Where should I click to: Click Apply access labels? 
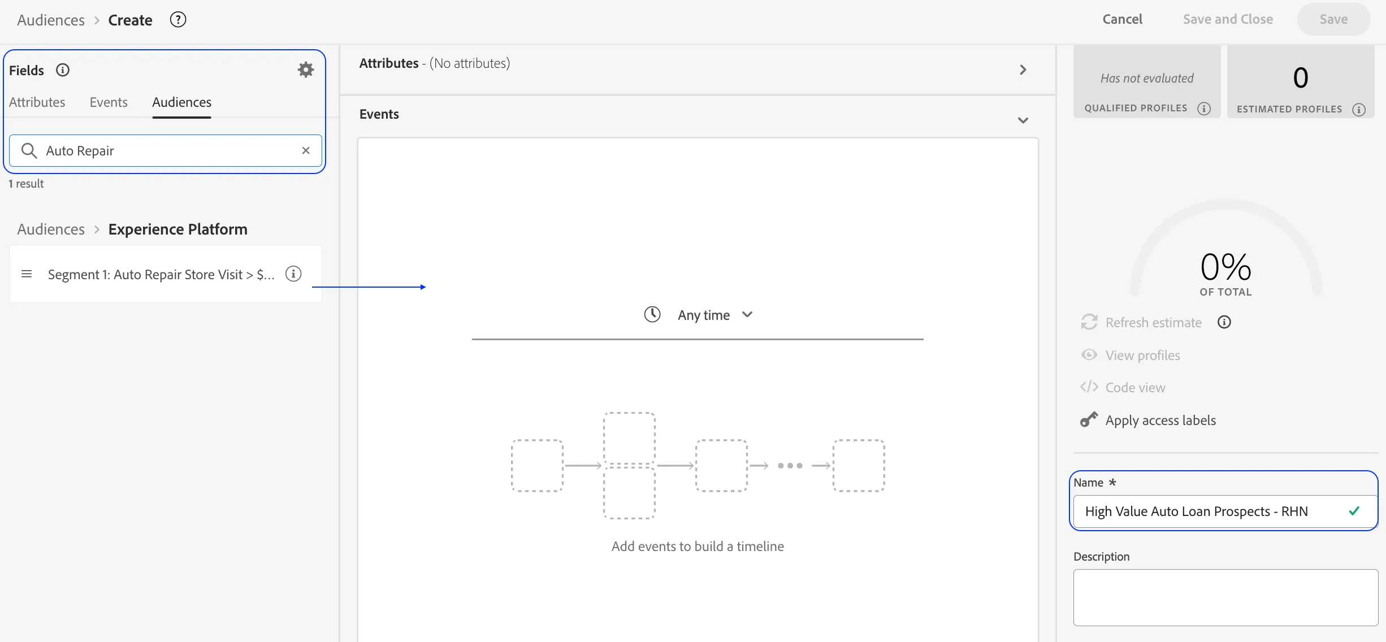(x=1160, y=420)
